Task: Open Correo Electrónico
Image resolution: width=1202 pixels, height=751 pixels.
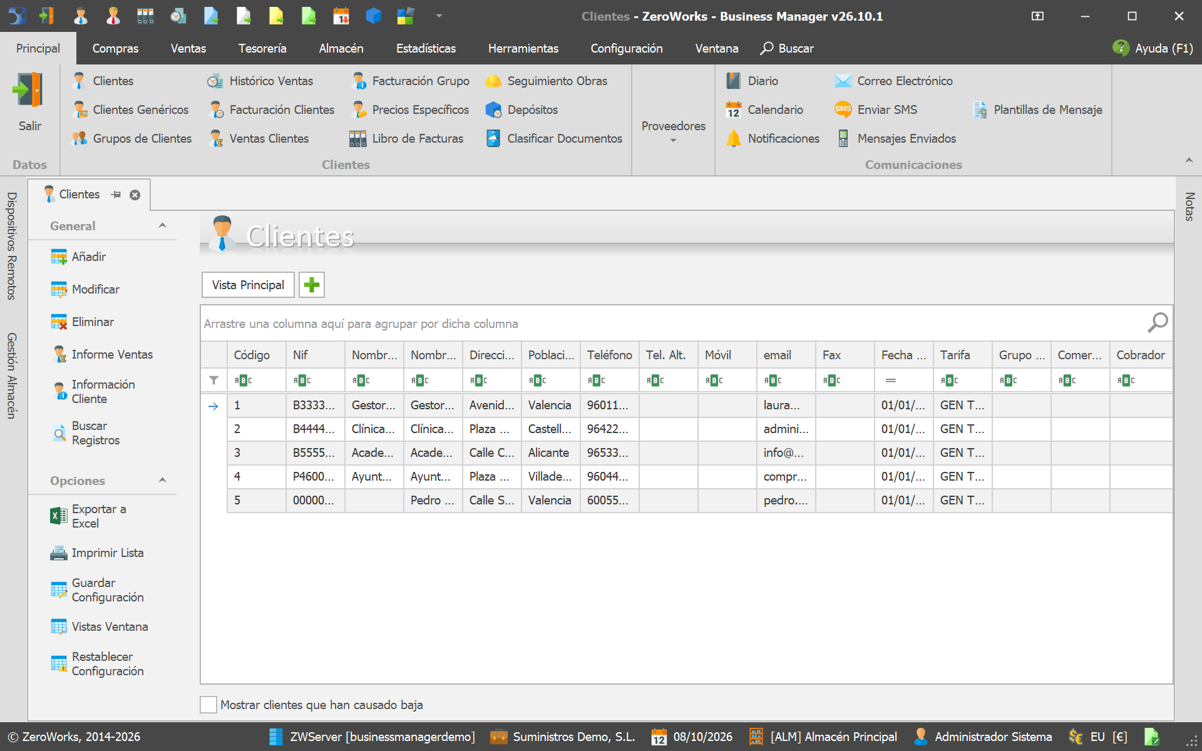Action: click(x=893, y=81)
